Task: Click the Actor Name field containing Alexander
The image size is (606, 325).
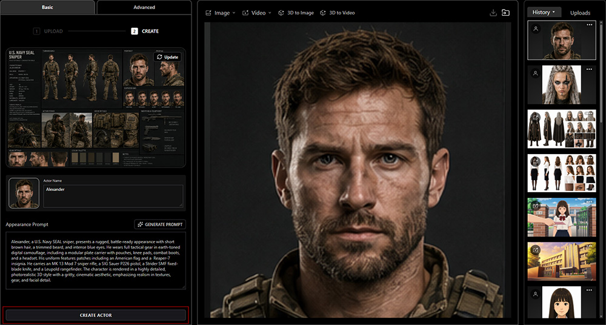Action: click(113, 196)
